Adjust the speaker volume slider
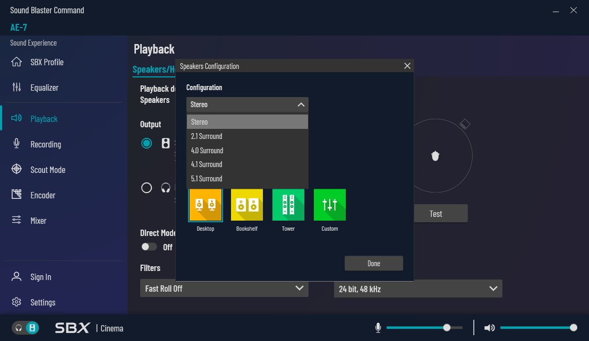Image resolution: width=589 pixels, height=341 pixels. pos(539,328)
